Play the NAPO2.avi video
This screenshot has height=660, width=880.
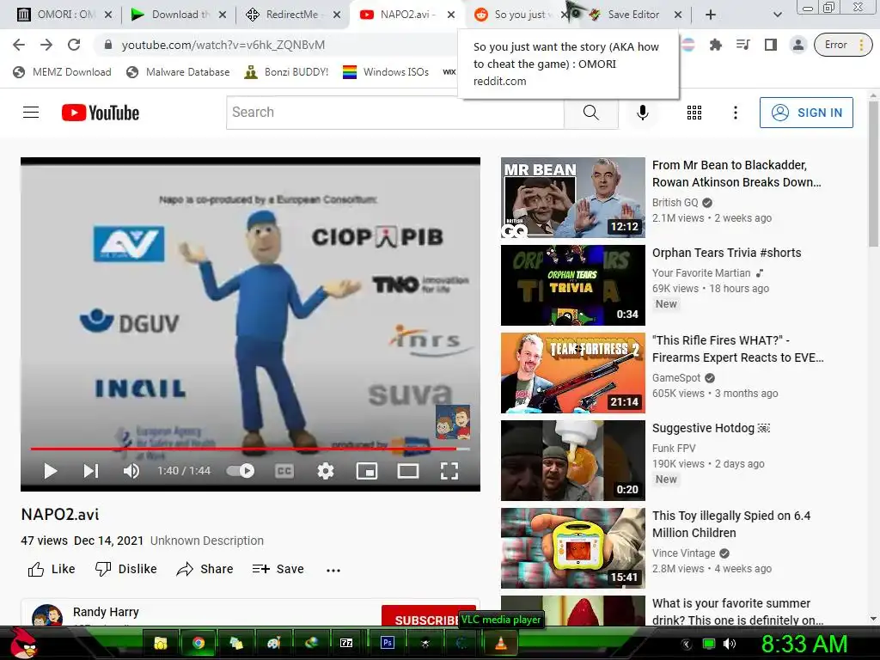point(50,471)
